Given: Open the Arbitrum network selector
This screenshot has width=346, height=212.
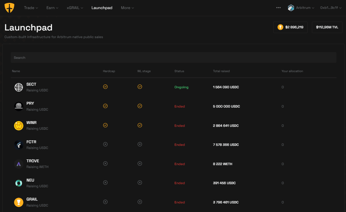Looking at the screenshot, I should (301, 8).
